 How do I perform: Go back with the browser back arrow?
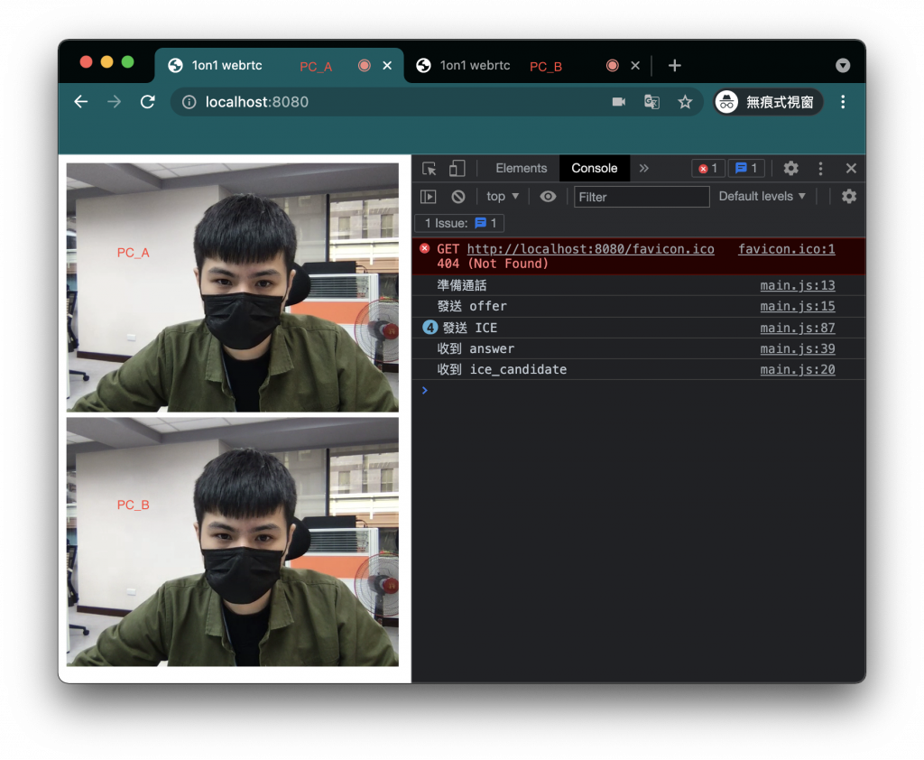point(80,102)
